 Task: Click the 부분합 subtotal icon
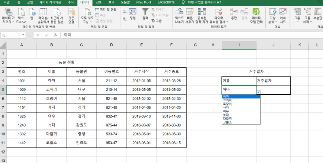click(318, 12)
